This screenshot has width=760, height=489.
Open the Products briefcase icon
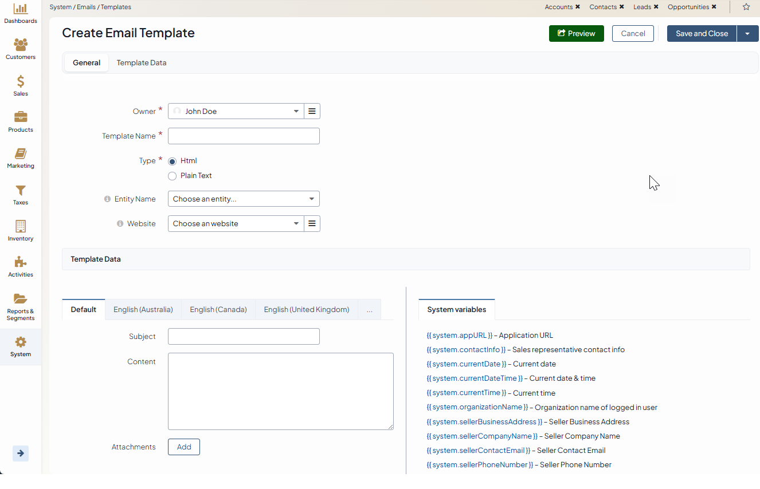point(21,117)
